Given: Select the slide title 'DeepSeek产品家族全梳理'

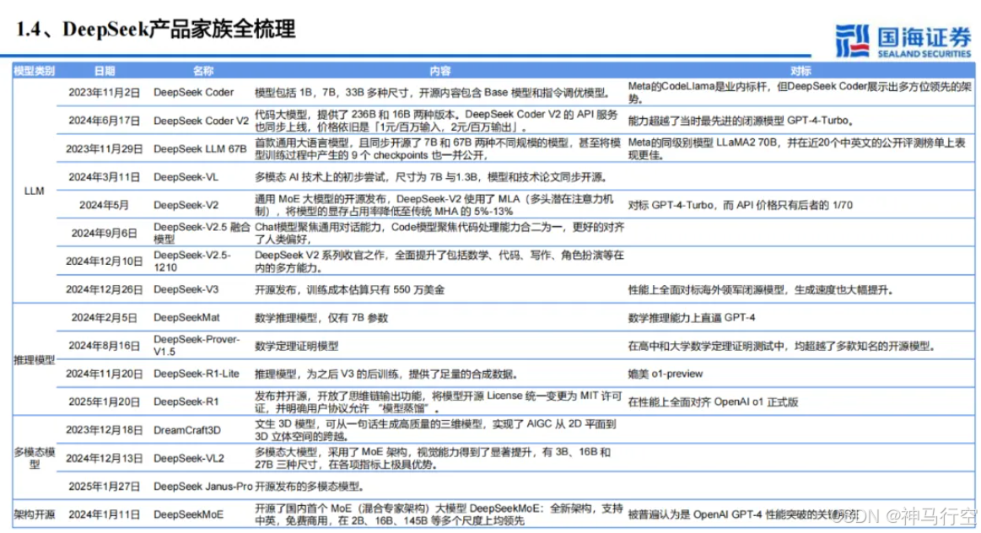Looking at the screenshot, I should coord(179,29).
